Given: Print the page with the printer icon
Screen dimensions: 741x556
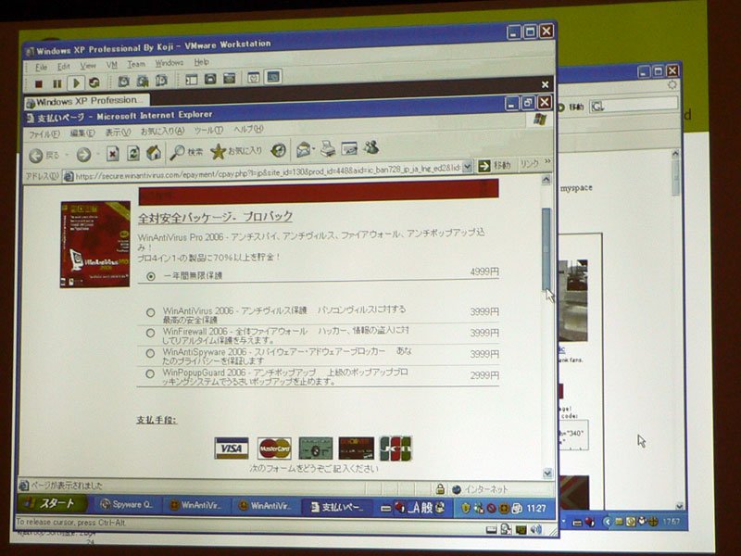Looking at the screenshot, I should click(328, 149).
